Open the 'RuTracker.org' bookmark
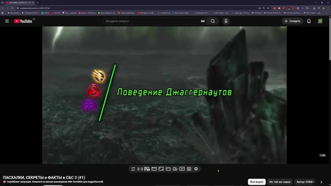Viewport: 331px width, 186px height. [x=164, y=13]
